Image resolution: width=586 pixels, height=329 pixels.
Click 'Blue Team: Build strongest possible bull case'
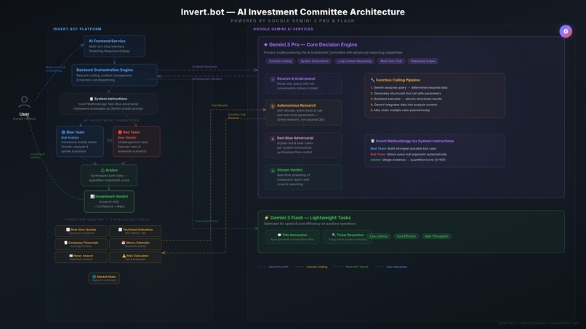tap(404, 149)
